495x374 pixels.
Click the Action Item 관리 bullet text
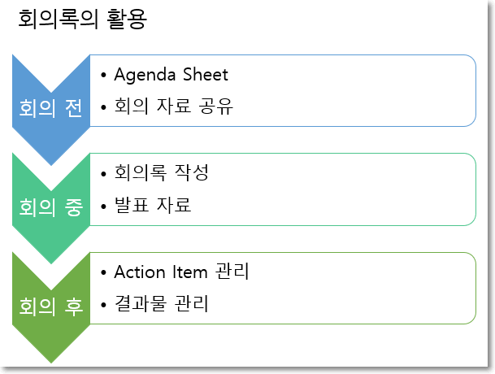point(181,272)
